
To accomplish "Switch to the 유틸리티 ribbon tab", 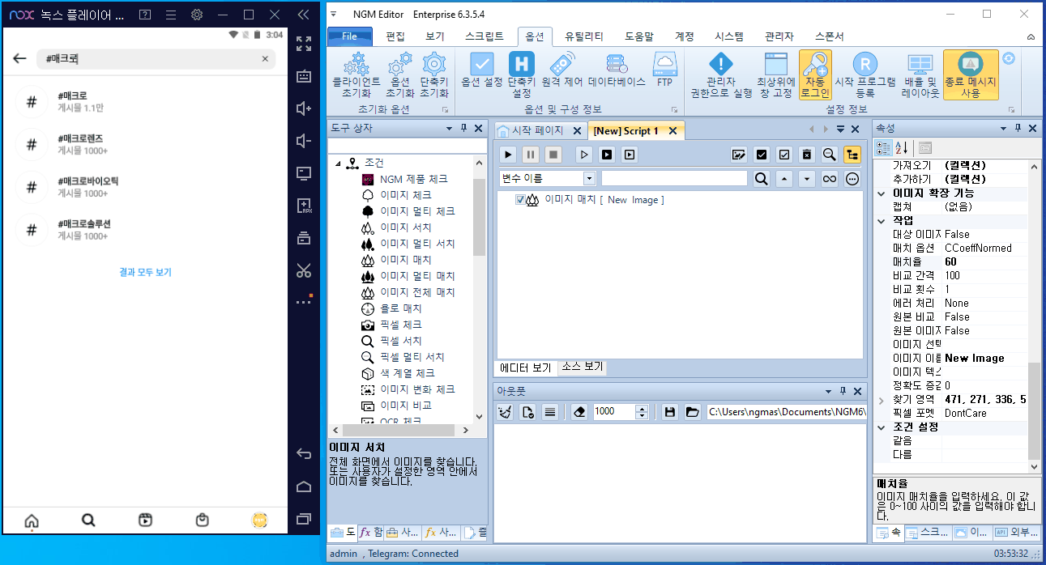I will click(x=584, y=36).
